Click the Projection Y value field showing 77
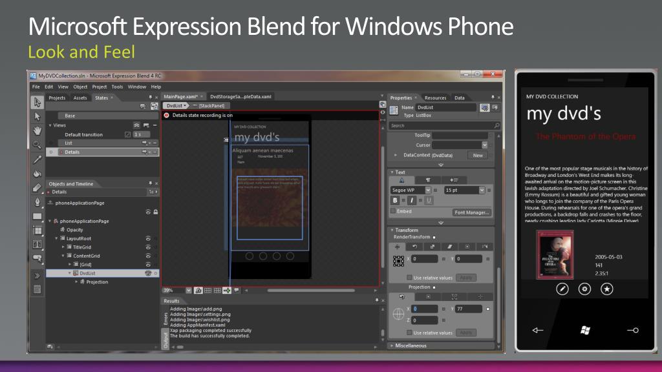 click(468, 309)
